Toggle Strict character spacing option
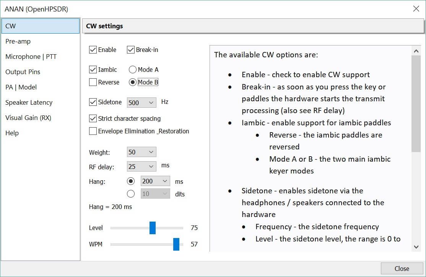Image resolution: width=426 pixels, height=277 pixels. [93, 118]
